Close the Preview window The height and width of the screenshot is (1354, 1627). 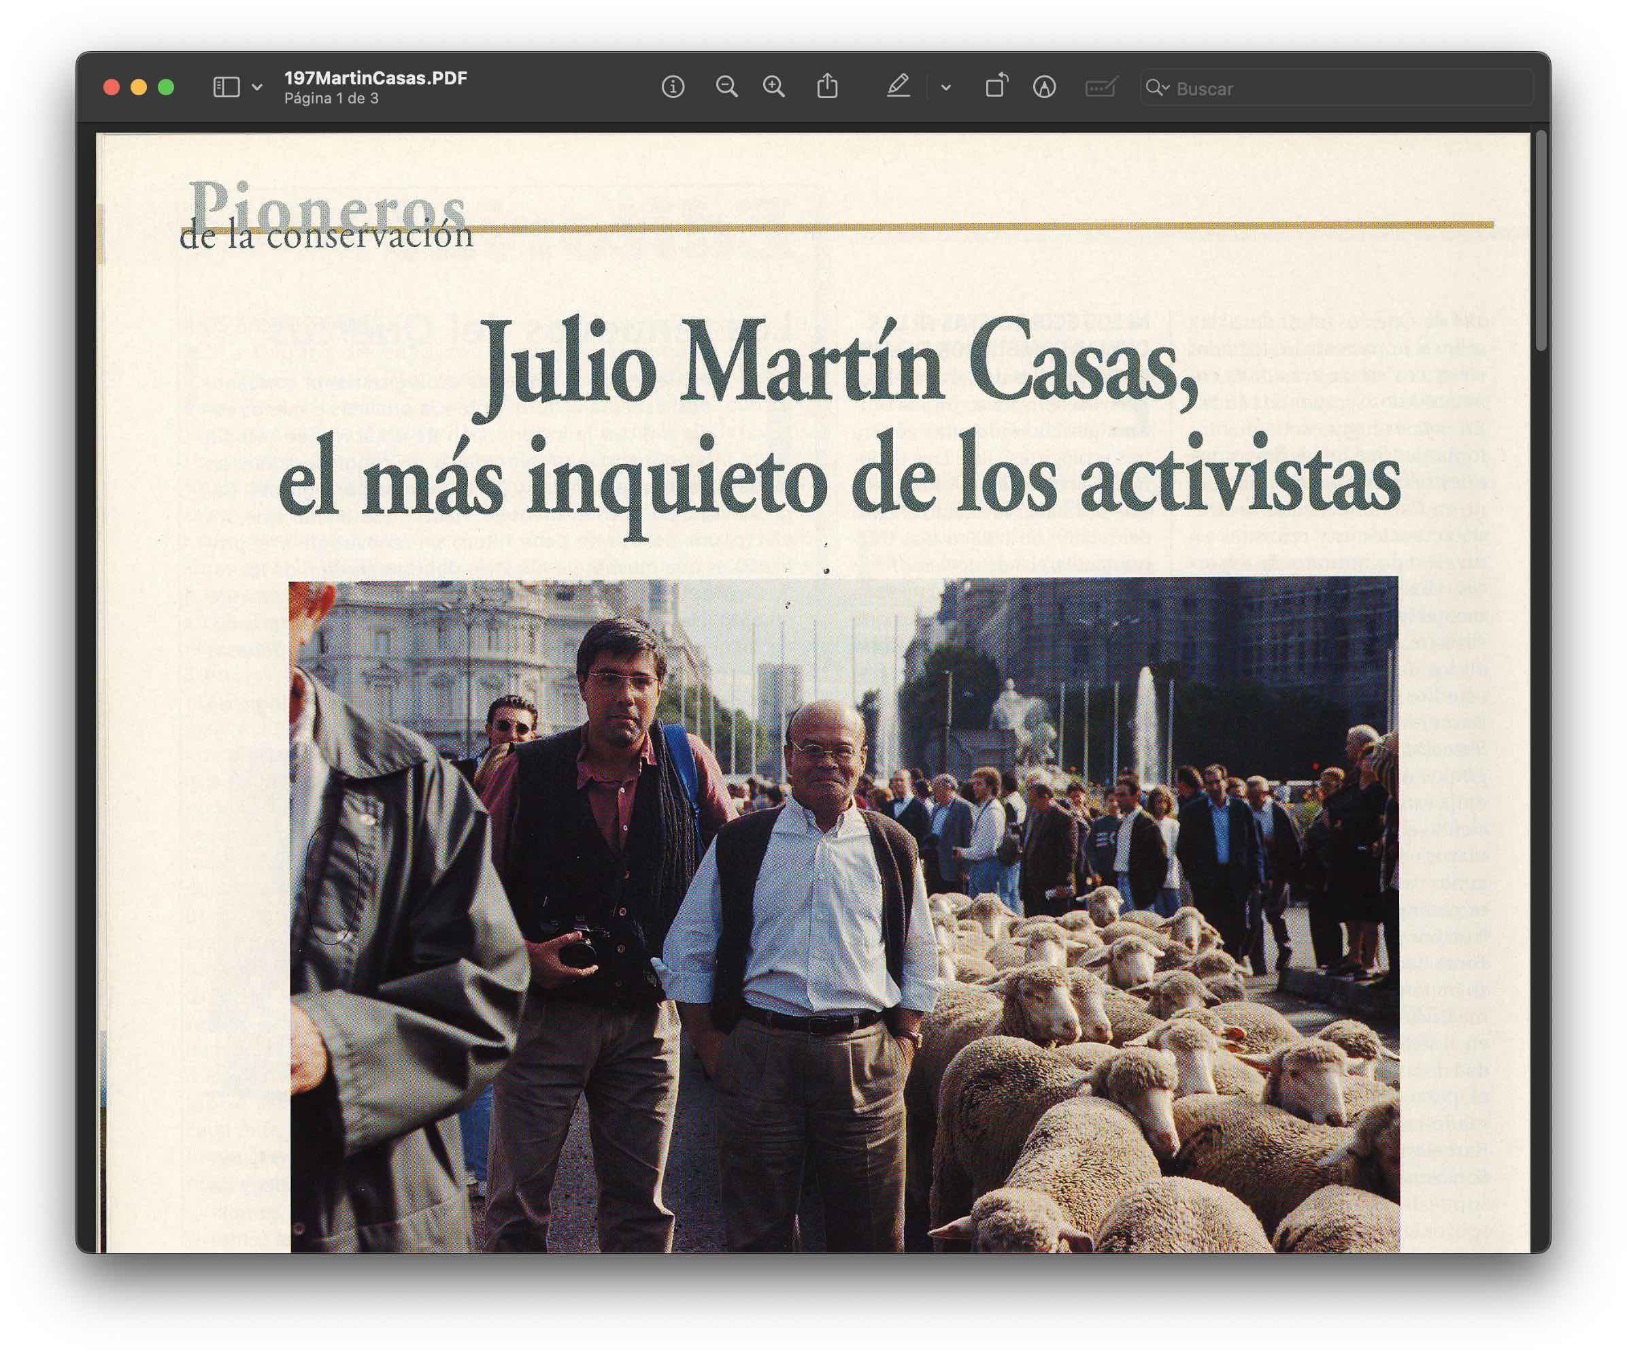click(x=112, y=88)
